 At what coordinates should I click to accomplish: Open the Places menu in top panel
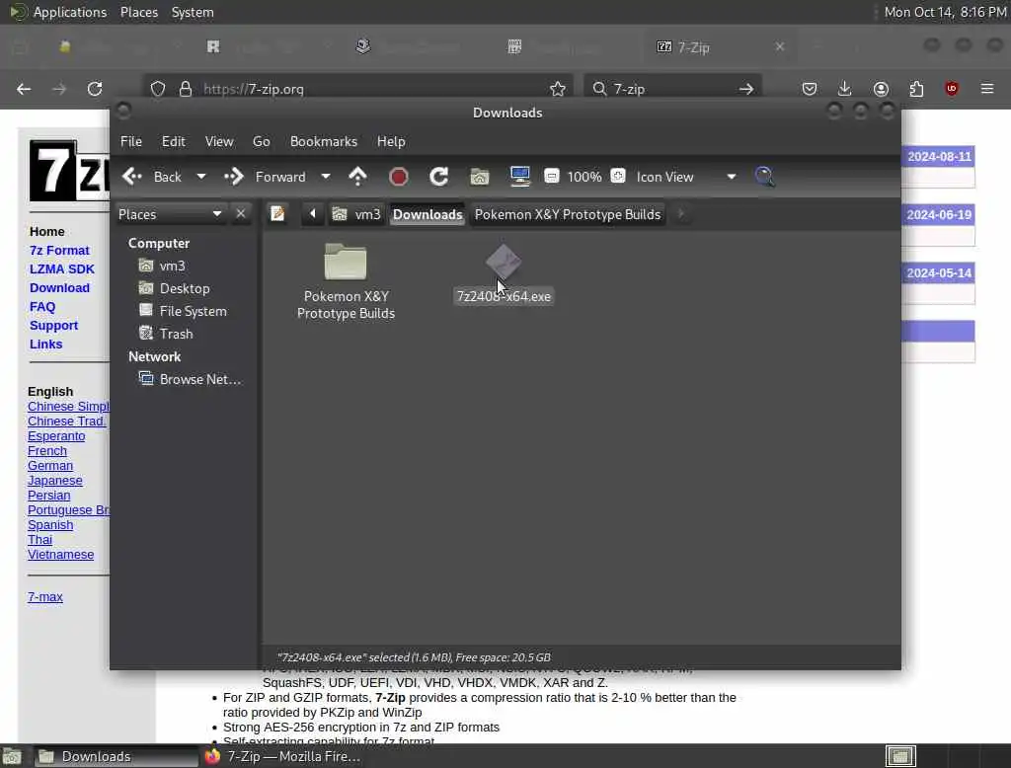coord(139,12)
